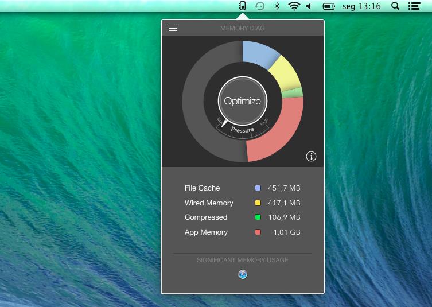Click the yellow Wired Memory swatch
This screenshot has width=432, height=307.
tap(258, 203)
